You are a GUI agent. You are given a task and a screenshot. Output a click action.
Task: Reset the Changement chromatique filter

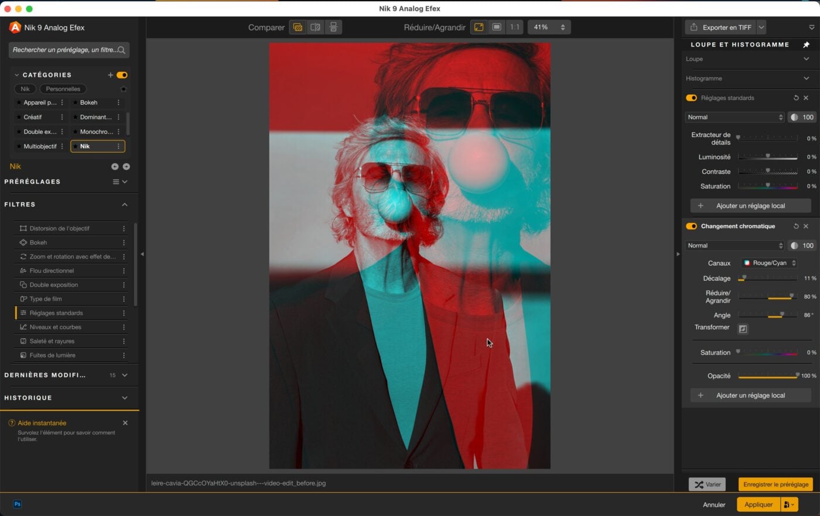(796, 226)
